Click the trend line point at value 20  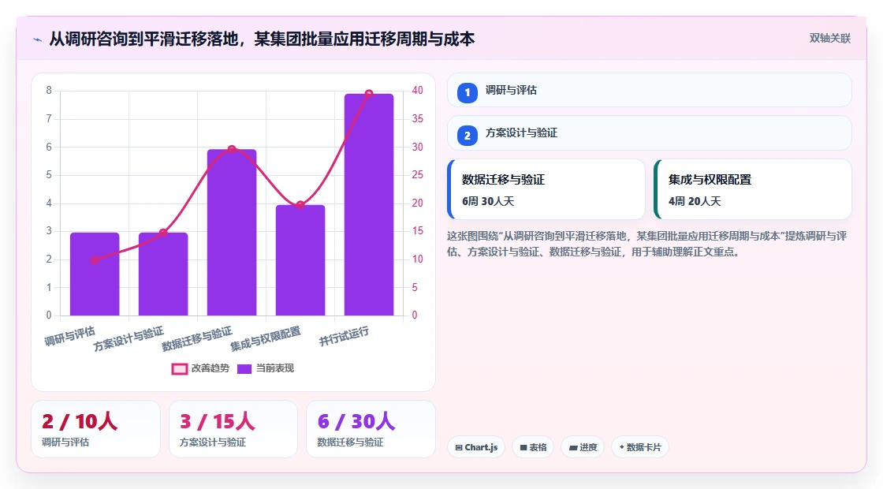300,204
